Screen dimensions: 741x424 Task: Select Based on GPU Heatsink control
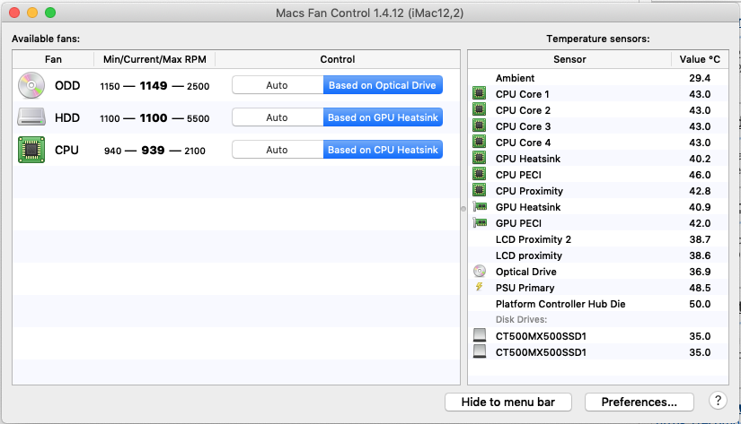pos(383,117)
